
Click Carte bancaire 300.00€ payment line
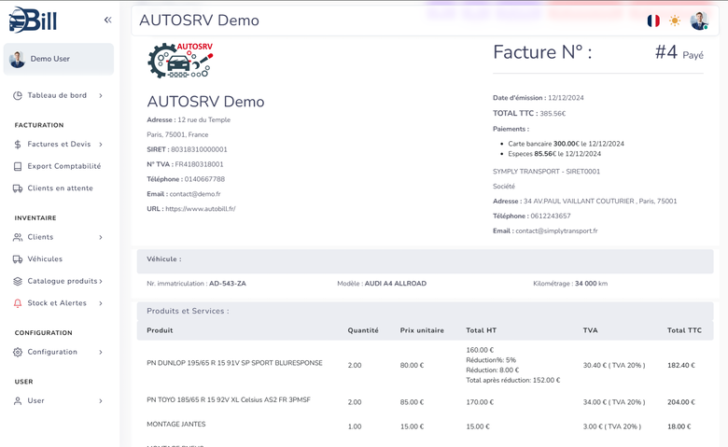point(566,144)
